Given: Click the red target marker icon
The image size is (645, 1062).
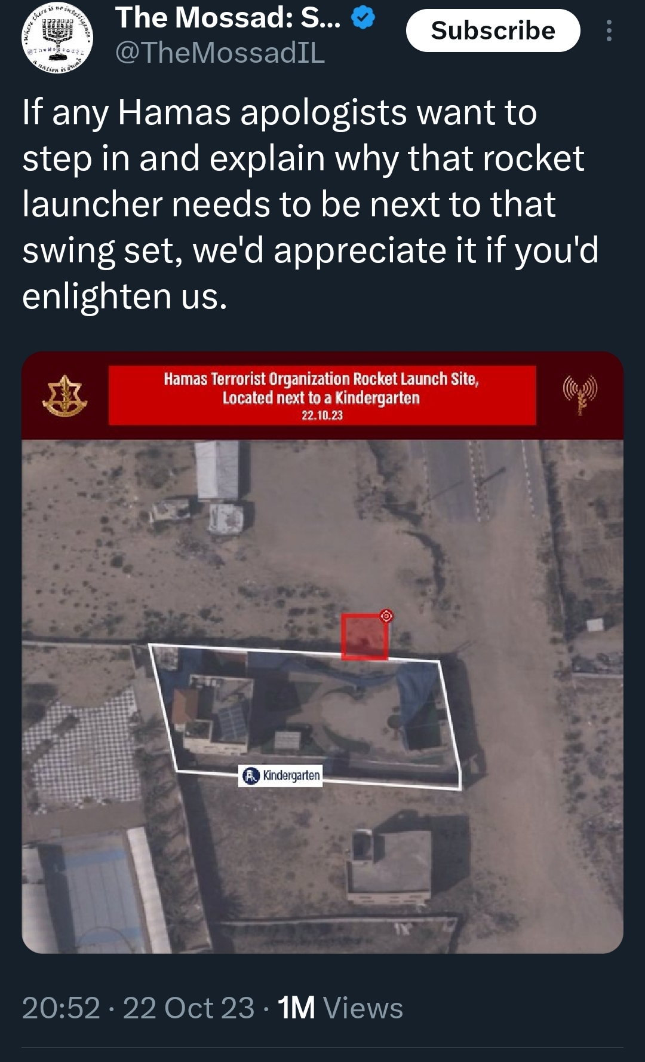Looking at the screenshot, I should point(386,616).
